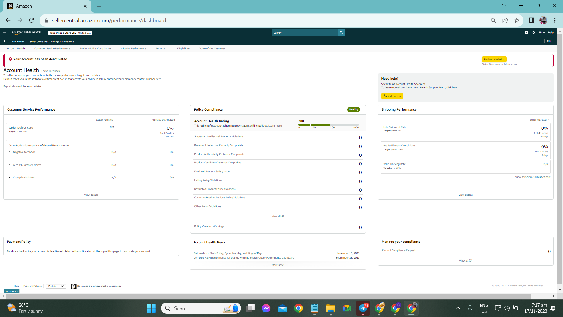This screenshot has height=317, width=563.
Task: Expand the Reports dropdown menu
Action: (x=162, y=48)
